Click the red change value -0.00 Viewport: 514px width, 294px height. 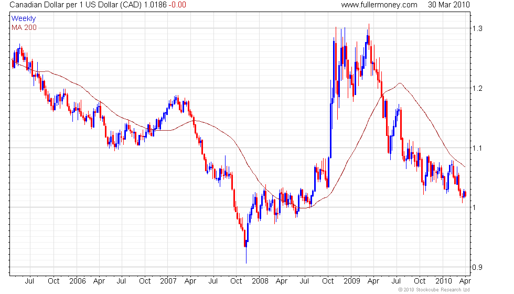pos(177,5)
